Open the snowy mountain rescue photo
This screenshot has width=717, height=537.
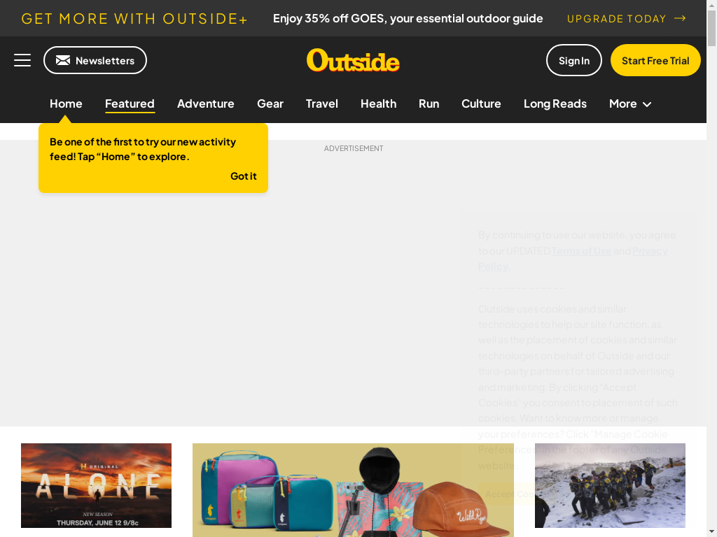(x=610, y=485)
